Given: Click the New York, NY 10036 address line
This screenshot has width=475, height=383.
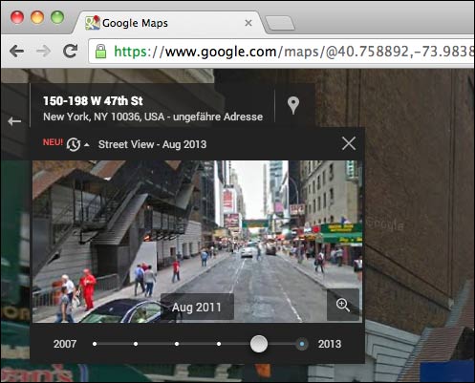Looking at the screenshot, I should pos(153,117).
